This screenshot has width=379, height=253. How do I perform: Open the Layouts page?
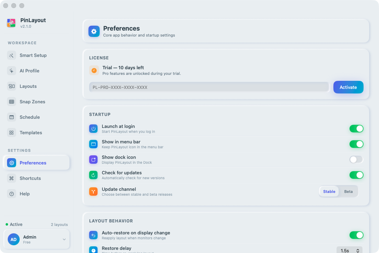(37, 86)
